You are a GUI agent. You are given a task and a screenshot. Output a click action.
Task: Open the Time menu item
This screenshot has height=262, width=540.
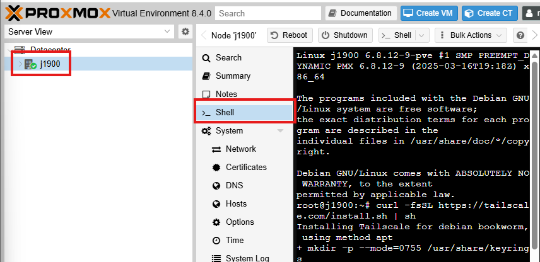[x=245, y=240]
